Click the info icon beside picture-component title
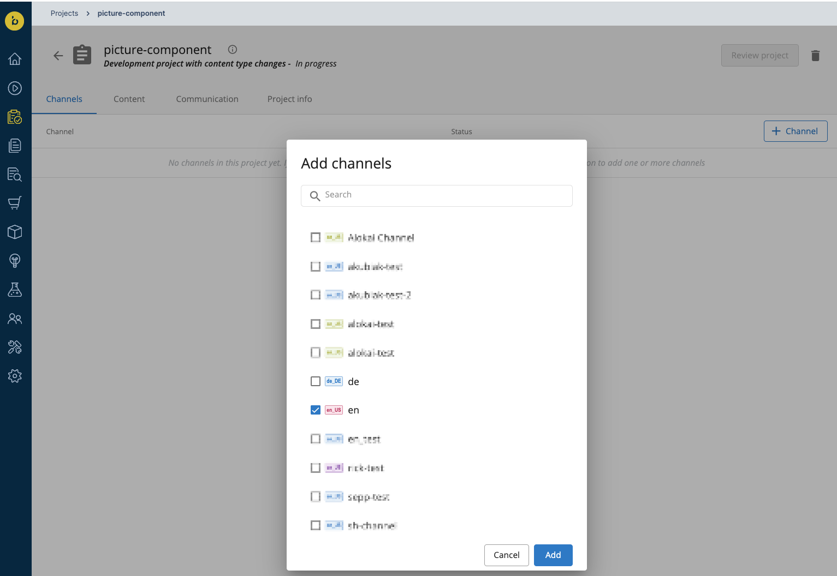The width and height of the screenshot is (837, 576). click(233, 49)
